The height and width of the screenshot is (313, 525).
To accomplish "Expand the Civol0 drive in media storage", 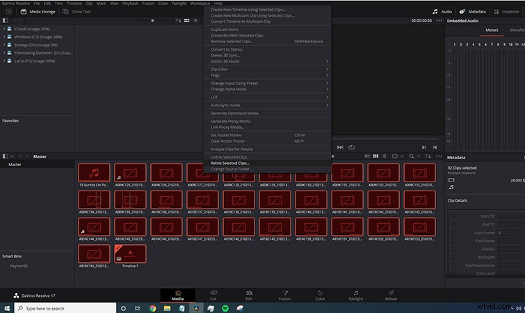I will 4,29.
